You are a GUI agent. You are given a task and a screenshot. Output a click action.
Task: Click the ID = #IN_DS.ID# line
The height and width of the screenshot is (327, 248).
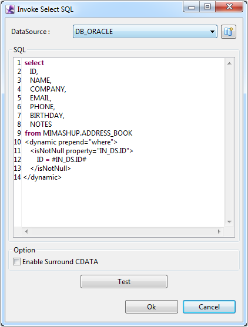click(x=62, y=160)
